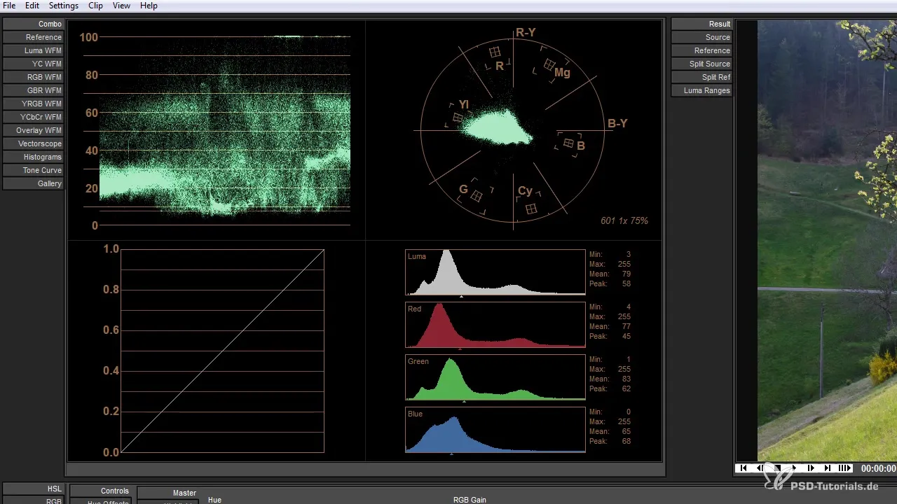Select the Combo scope layout
This screenshot has width=897, height=504.
click(33, 24)
